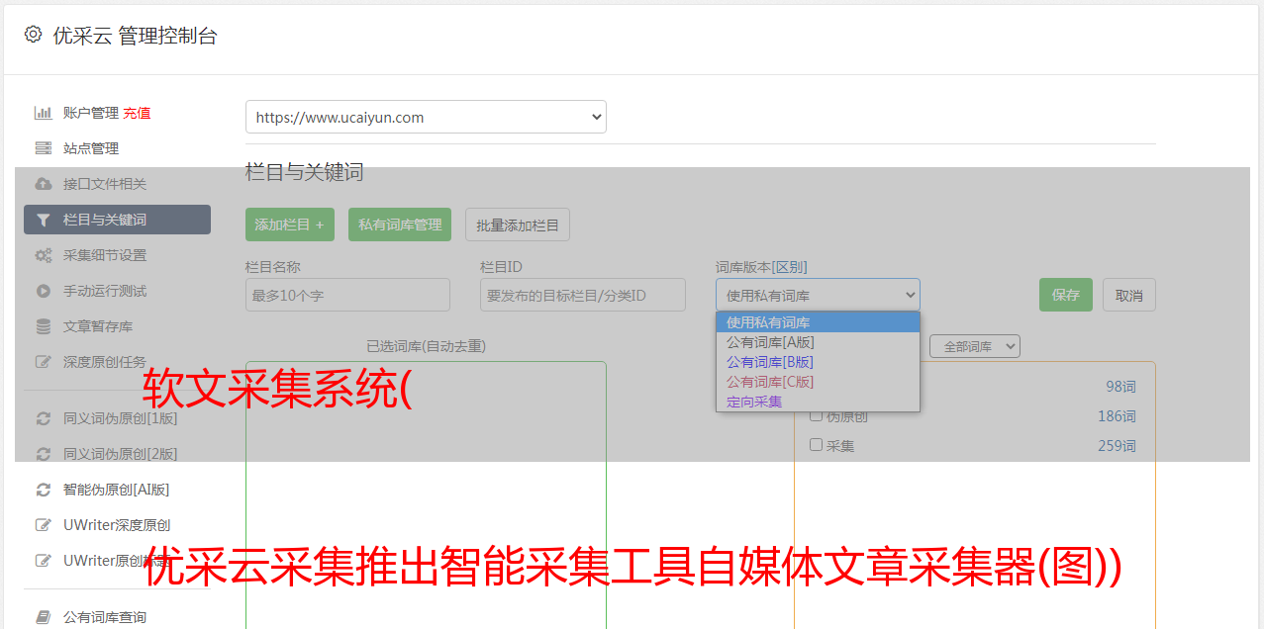Click the server icon for 站点管理
The height and width of the screenshot is (629, 1264).
pos(44,148)
